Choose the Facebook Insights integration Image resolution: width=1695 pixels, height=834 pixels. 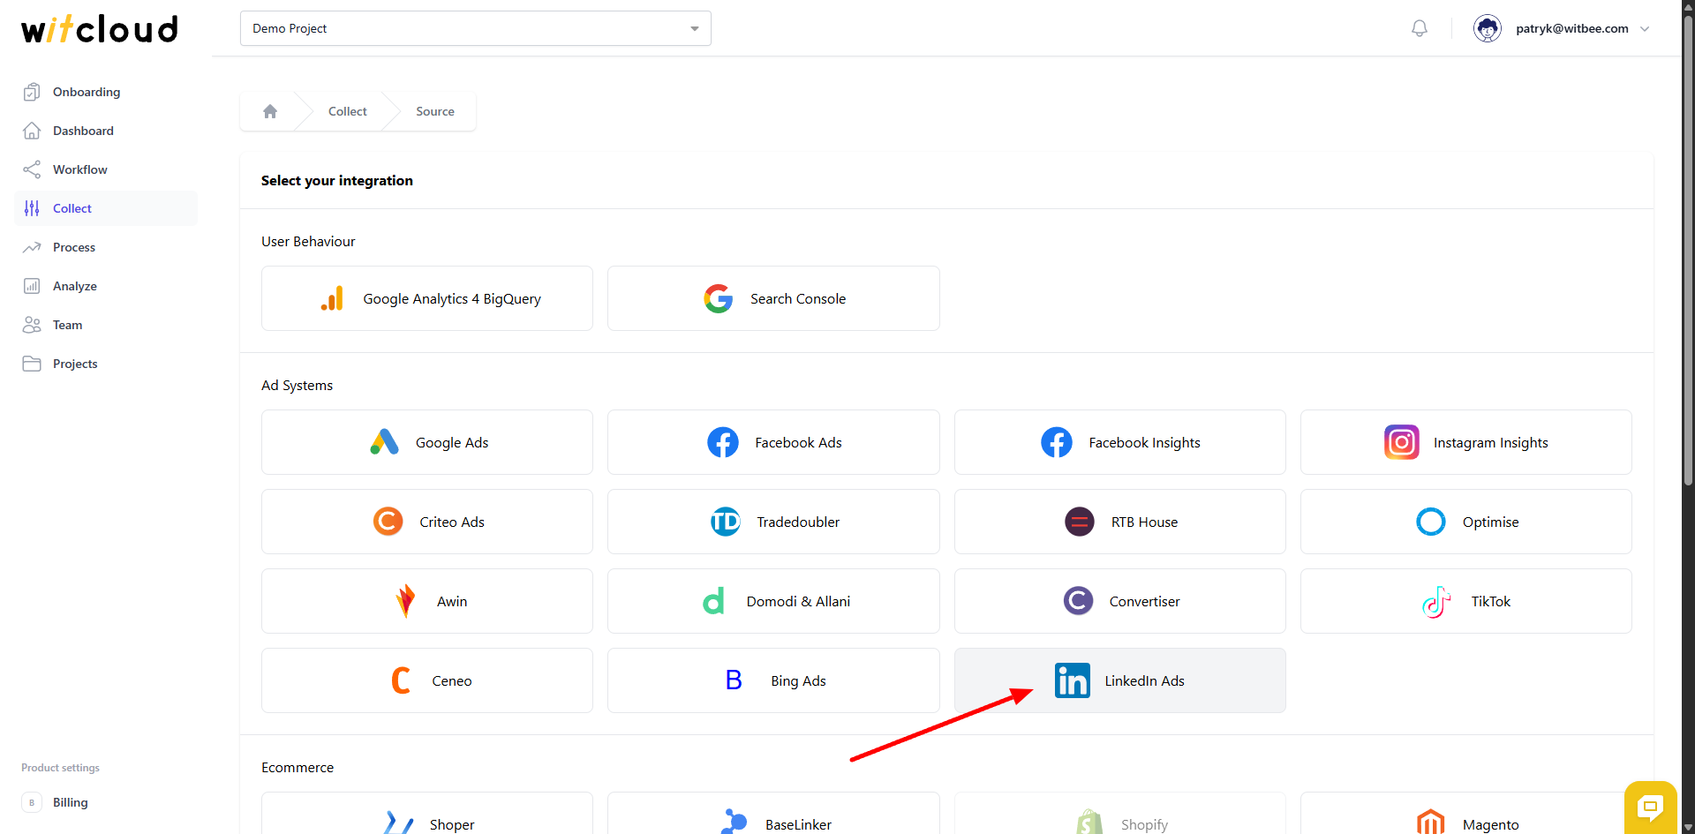pyautogui.click(x=1120, y=442)
